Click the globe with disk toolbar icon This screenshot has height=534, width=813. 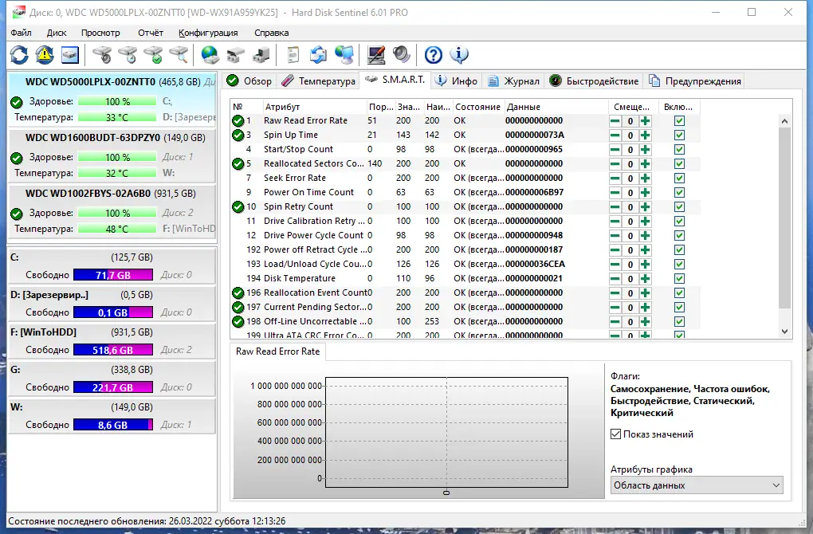click(210, 54)
